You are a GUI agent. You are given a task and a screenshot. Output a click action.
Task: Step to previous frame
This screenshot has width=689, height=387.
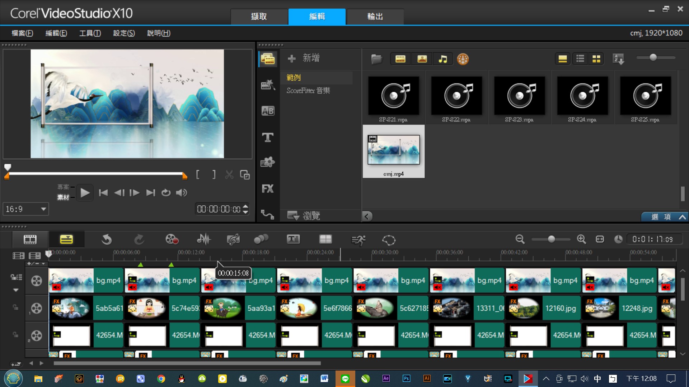point(119,193)
